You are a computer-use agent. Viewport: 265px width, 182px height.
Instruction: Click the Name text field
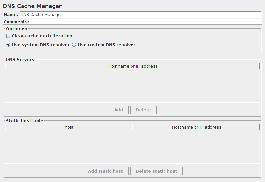click(140, 15)
